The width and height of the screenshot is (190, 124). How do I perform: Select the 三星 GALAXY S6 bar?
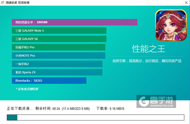point(59,39)
